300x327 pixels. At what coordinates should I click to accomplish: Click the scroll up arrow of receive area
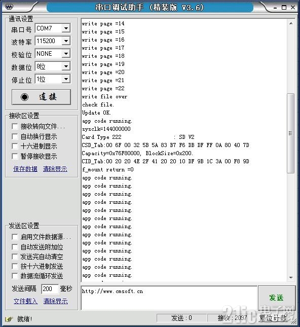[x=291, y=23]
